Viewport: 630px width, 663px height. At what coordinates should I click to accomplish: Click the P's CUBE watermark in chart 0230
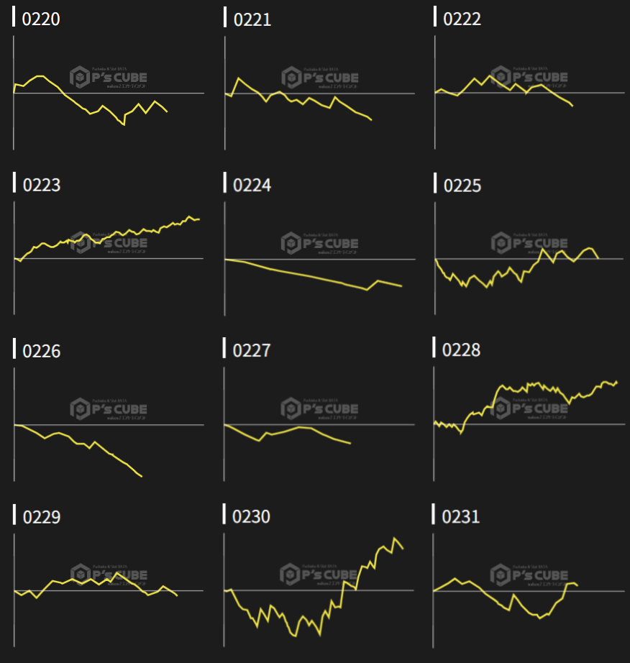(x=319, y=575)
